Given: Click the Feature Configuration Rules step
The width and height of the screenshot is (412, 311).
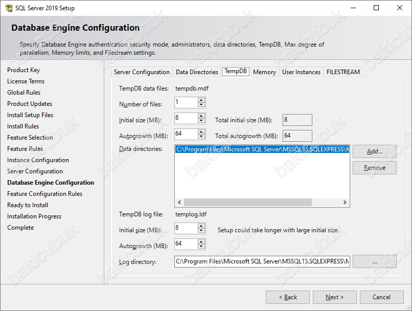Looking at the screenshot, I should pos(44,194).
